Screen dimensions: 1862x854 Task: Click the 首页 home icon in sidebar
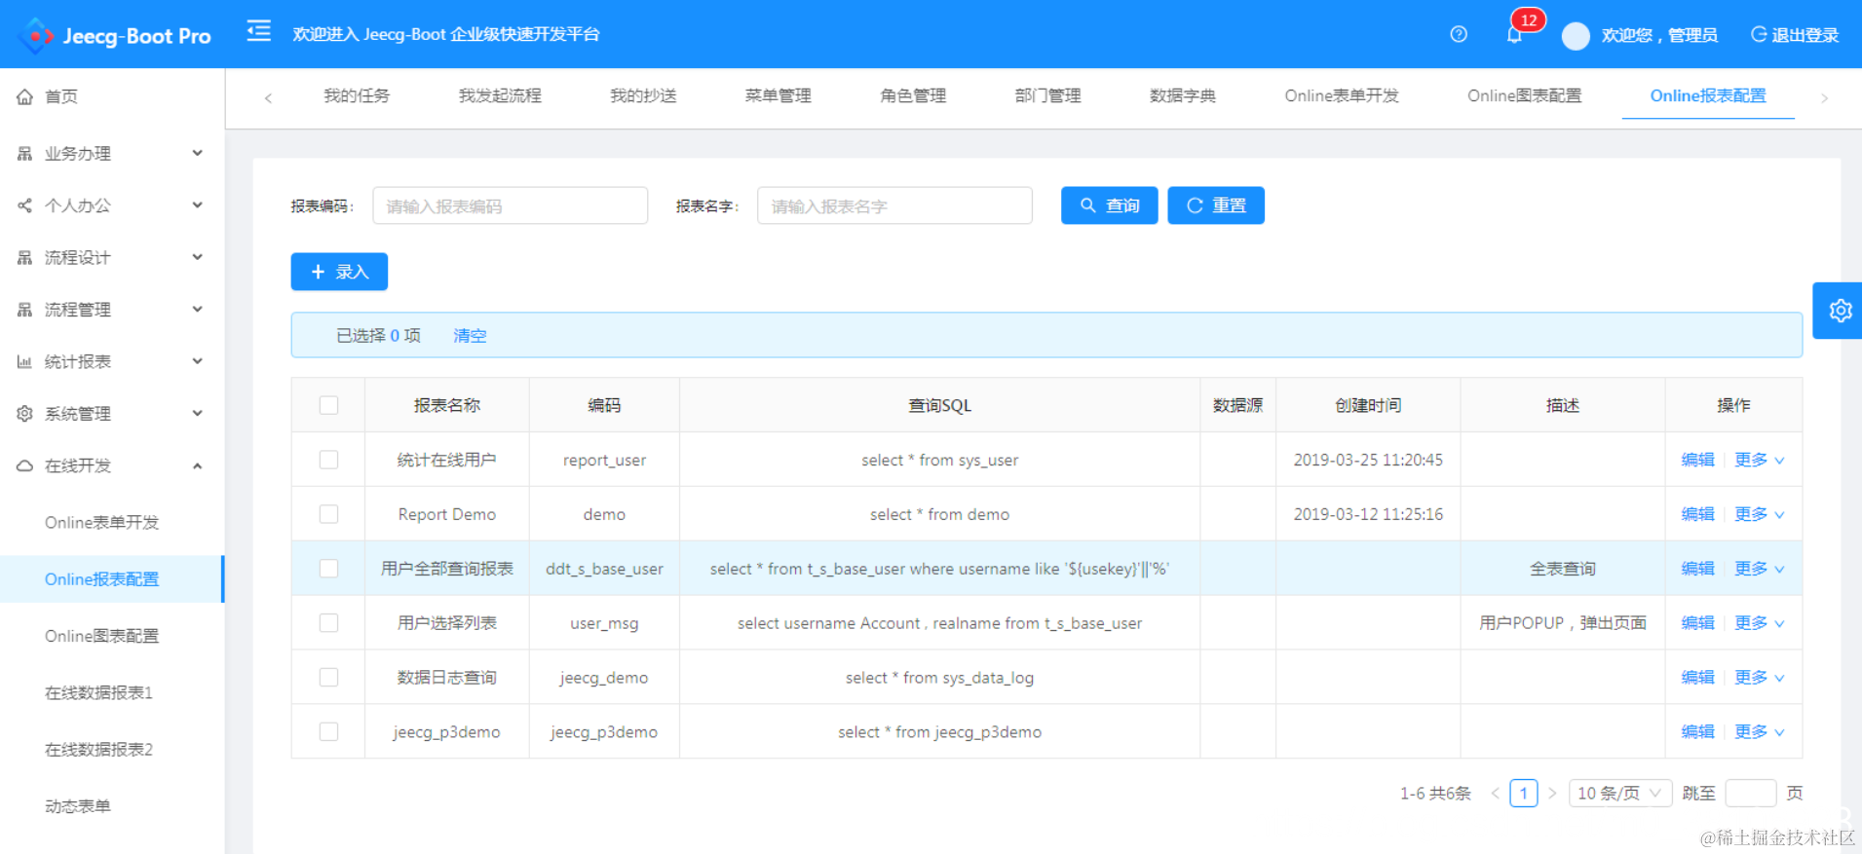click(x=24, y=96)
